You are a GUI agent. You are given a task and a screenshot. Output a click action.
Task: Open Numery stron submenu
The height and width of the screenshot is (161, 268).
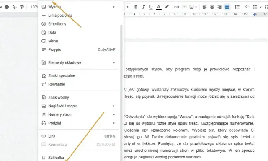[79, 114]
